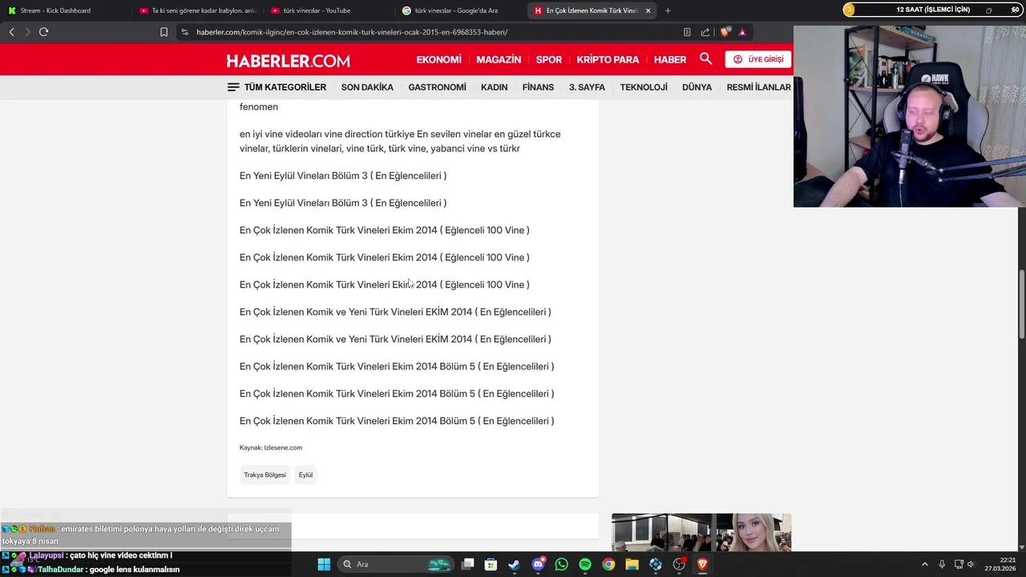Image resolution: width=1026 pixels, height=577 pixels.
Task: Open KADIN category
Action: [494, 87]
